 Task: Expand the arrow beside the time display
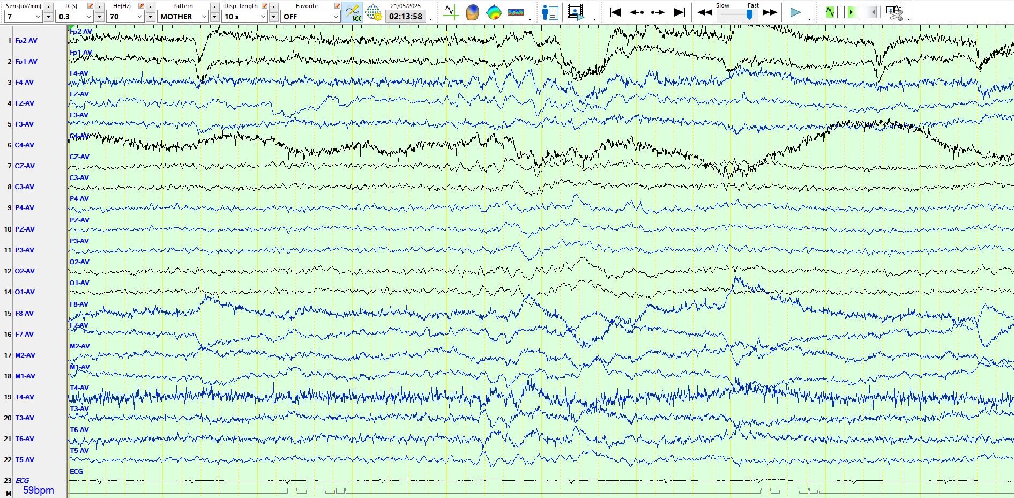tap(430, 19)
